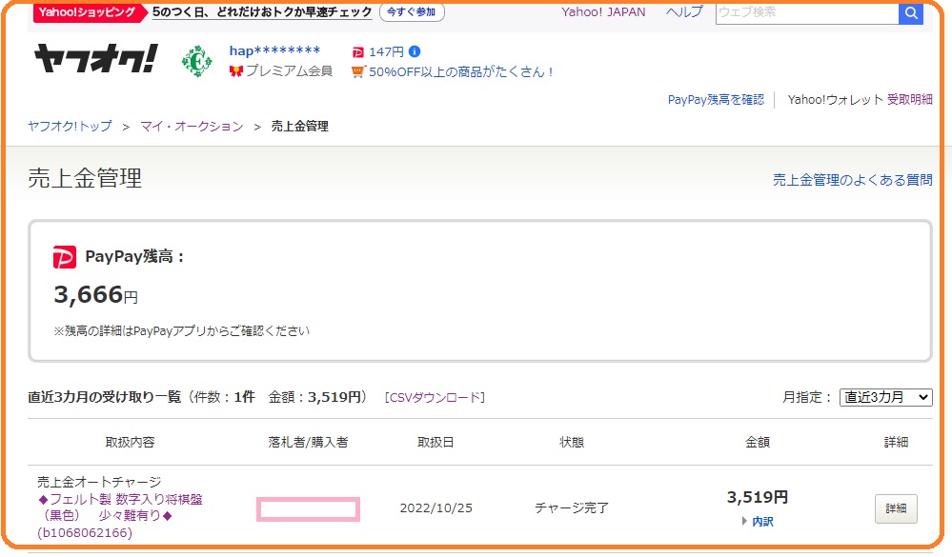Image resolution: width=952 pixels, height=557 pixels.
Task: Open the フェルト製 数字入り将棋盤 item link
Action: [x=120, y=516]
